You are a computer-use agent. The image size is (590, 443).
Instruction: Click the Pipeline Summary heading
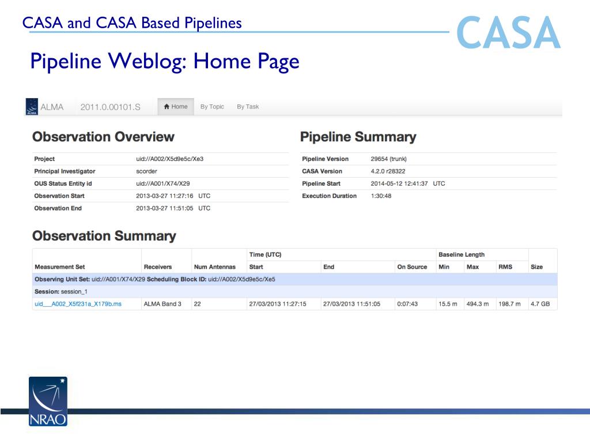pos(358,137)
